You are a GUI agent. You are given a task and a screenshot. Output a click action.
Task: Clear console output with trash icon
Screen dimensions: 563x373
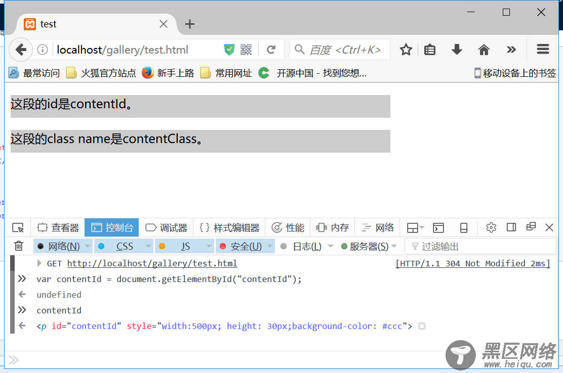pos(19,246)
